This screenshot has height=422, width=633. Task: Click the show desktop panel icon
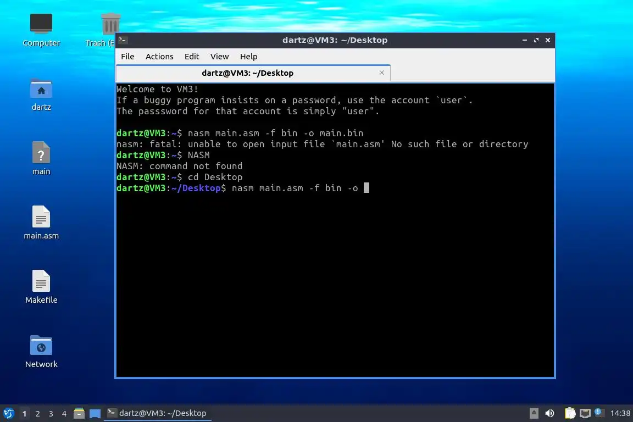pos(95,413)
